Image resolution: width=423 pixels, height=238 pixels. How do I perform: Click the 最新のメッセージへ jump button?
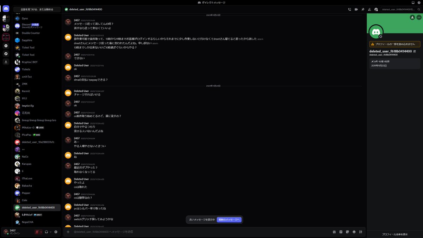(229, 220)
